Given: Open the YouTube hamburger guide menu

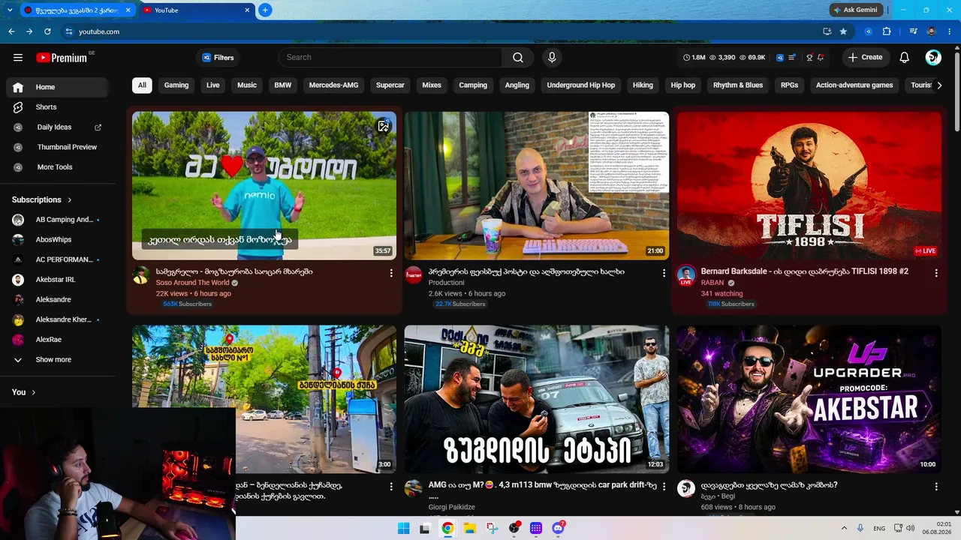Looking at the screenshot, I should click(18, 58).
